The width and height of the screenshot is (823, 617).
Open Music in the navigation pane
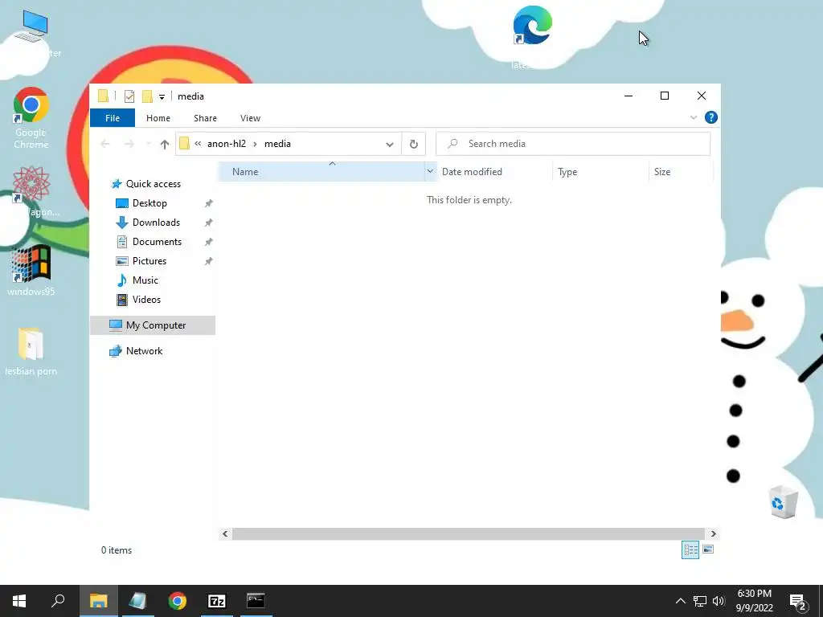click(145, 280)
